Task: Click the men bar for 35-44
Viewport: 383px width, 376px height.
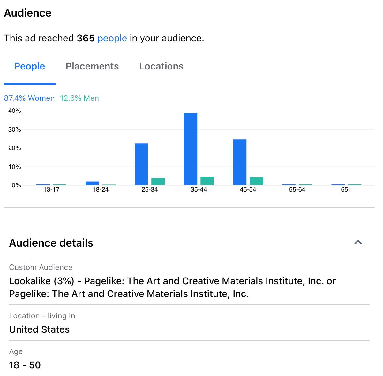Action: pyautogui.click(x=207, y=181)
